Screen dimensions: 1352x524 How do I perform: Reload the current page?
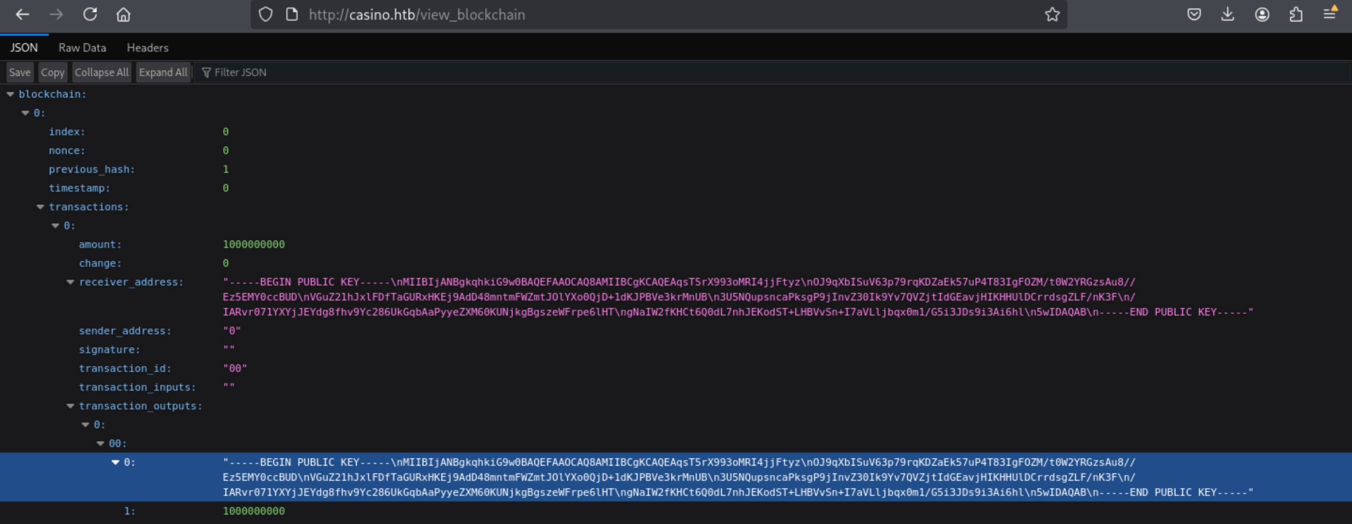point(90,14)
